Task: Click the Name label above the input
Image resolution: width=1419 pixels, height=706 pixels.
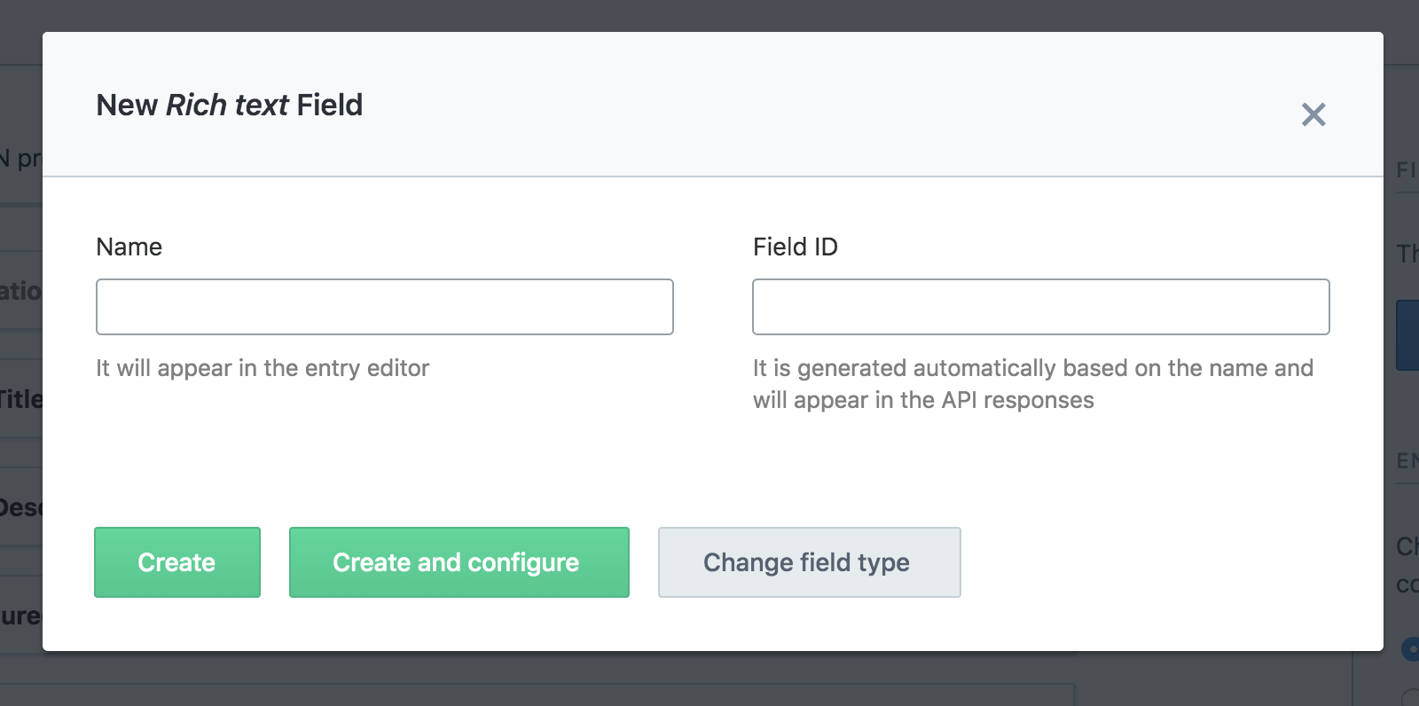Action: click(x=129, y=247)
